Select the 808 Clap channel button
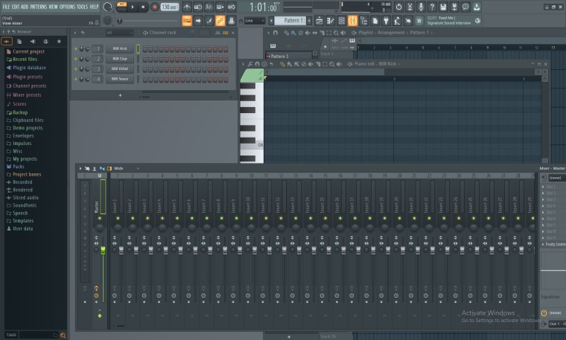 pyautogui.click(x=120, y=59)
